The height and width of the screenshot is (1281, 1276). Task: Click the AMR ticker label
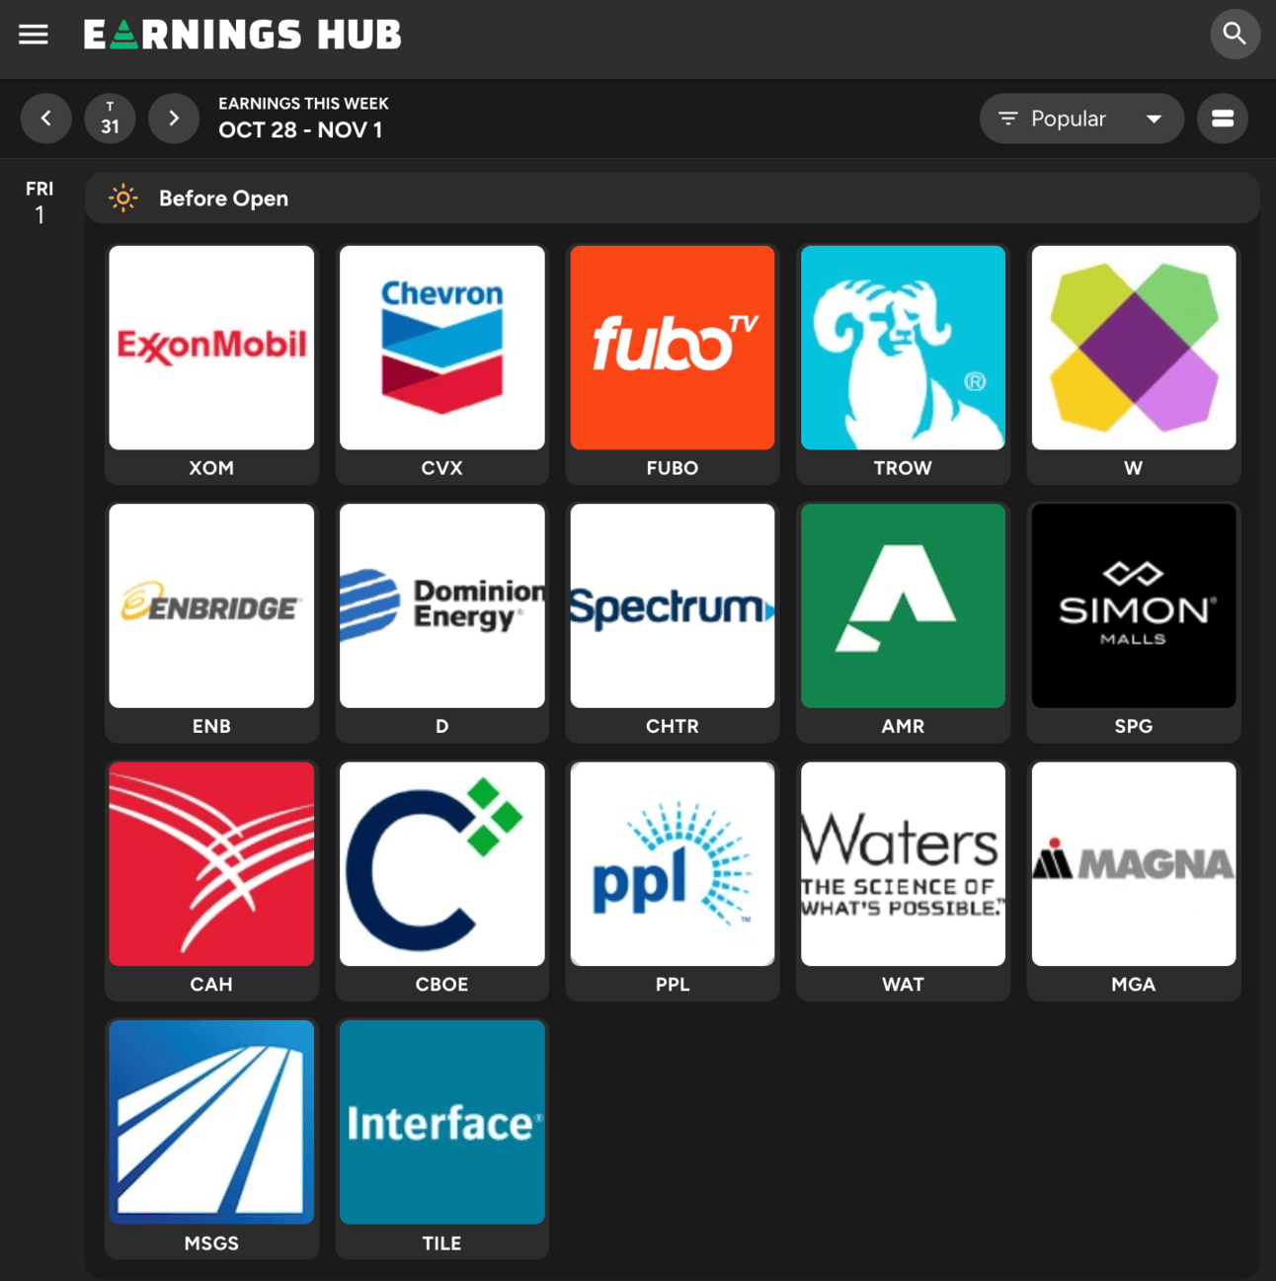click(903, 726)
